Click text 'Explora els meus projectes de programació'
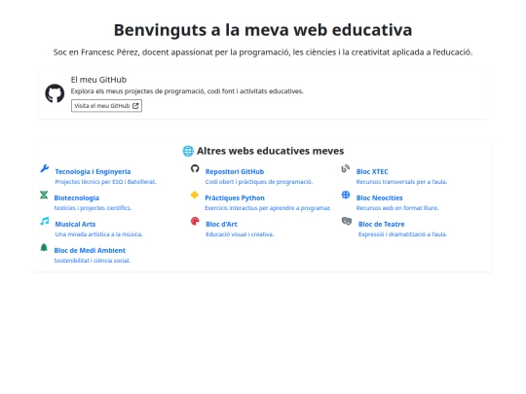The image size is (526, 394). (x=137, y=91)
